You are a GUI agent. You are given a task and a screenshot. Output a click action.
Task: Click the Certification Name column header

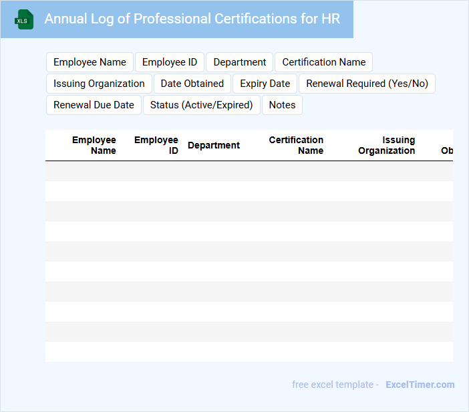[296, 145]
